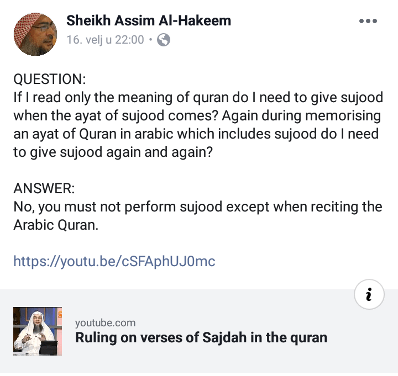
Task: Open the three-dot post options menu
Action: tap(368, 22)
